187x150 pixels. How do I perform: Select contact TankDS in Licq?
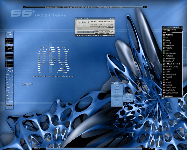(x=172, y=77)
